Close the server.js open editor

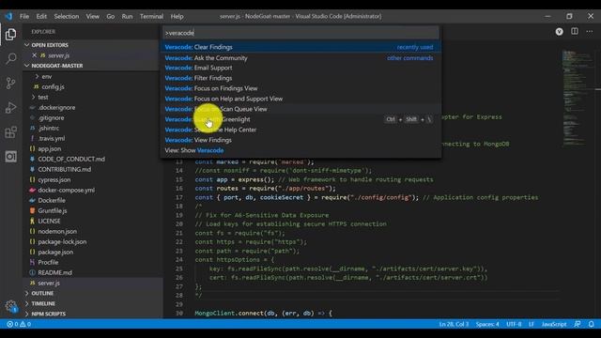click(35, 55)
